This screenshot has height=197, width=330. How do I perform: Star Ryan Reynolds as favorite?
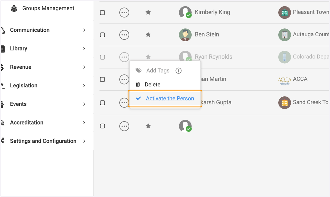(148, 57)
